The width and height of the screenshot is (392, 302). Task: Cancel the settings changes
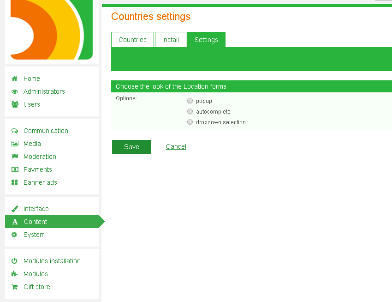tap(176, 146)
